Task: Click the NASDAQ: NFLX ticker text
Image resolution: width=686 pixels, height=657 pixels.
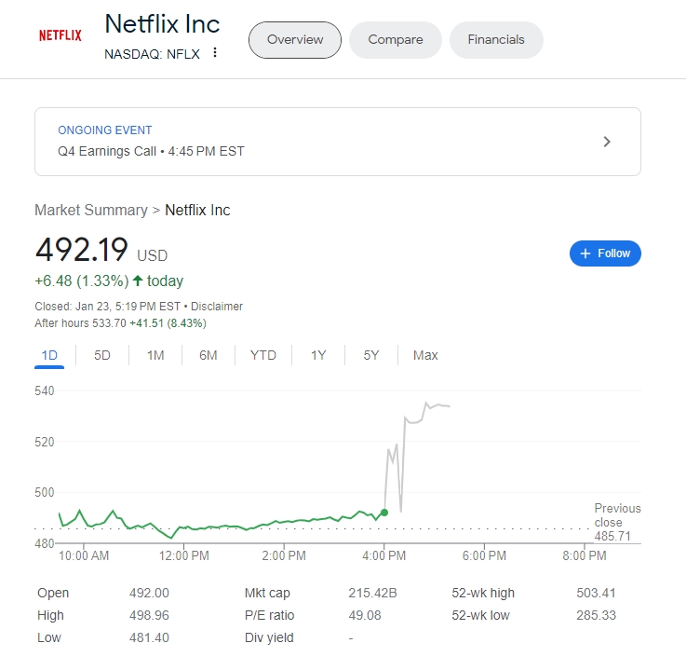Action: pos(153,54)
